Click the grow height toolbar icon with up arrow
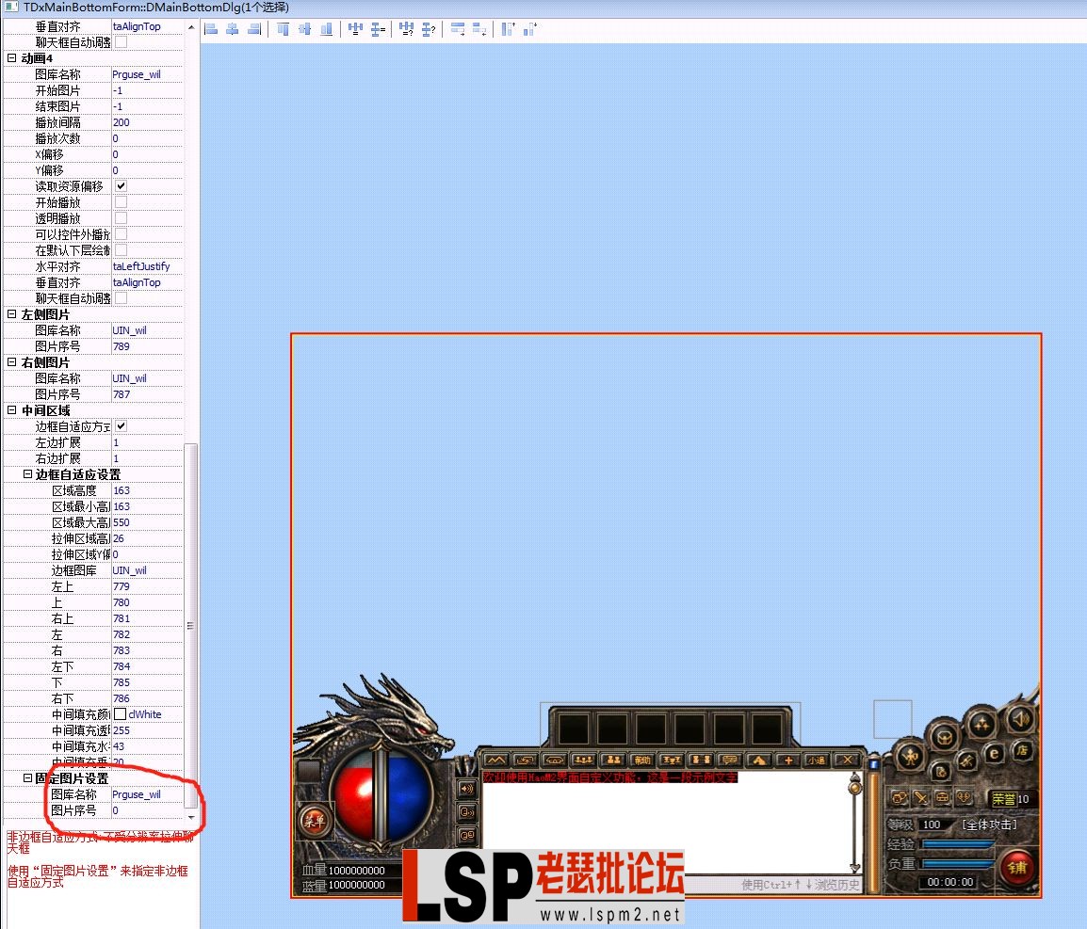This screenshot has height=929, width=1087. click(x=508, y=29)
